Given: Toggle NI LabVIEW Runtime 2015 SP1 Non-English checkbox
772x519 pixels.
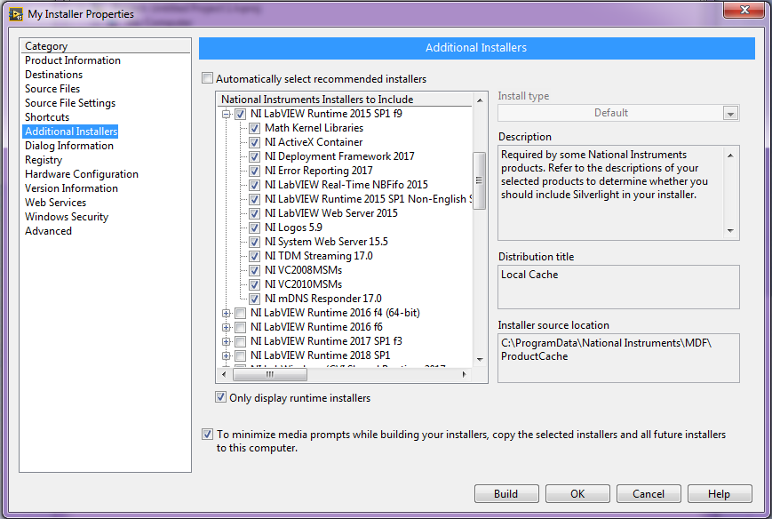Looking at the screenshot, I should [x=255, y=200].
